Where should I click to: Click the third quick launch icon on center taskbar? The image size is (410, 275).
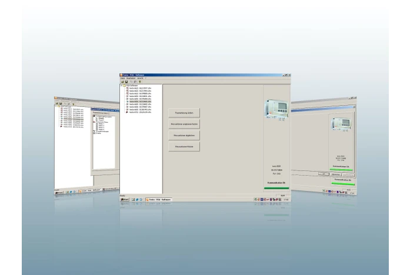[x=141, y=200]
